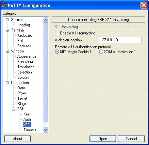Image resolution: width=149 pixels, height=145 pixels.
Task: Collapse the SSH tree node
Action: coord(14,109)
